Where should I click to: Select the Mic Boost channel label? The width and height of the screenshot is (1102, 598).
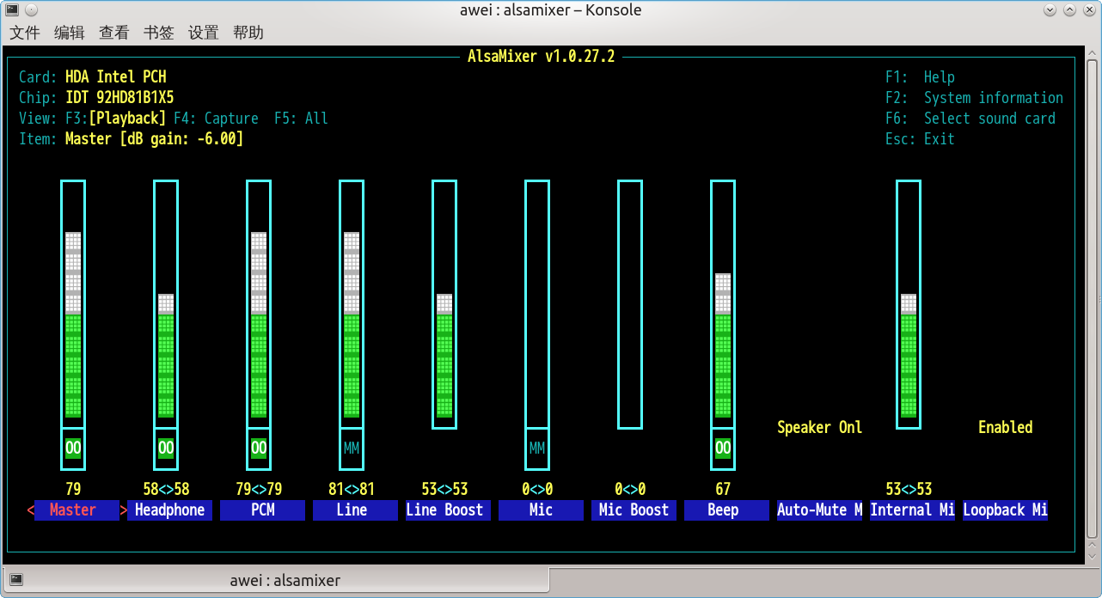(634, 510)
